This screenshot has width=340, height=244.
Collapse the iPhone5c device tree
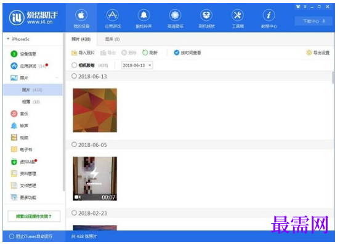pyautogui.click(x=8, y=39)
